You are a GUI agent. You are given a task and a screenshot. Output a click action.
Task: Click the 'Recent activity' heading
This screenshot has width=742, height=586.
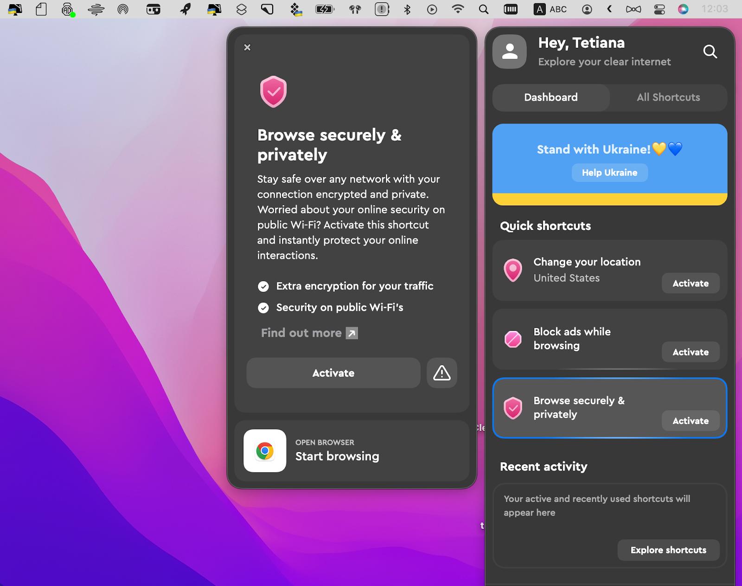[544, 467]
